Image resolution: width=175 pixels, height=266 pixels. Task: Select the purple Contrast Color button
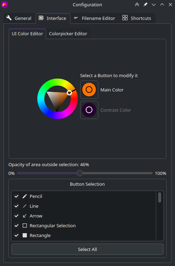click(89, 110)
